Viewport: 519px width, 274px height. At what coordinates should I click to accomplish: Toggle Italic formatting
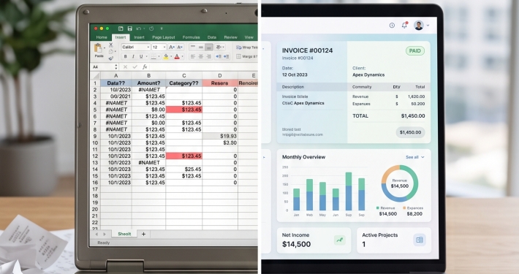click(x=133, y=56)
